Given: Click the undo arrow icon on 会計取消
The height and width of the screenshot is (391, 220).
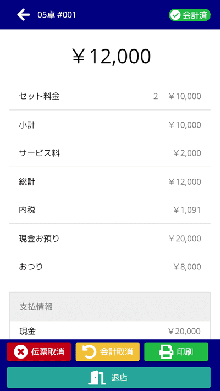Looking at the screenshot, I should coord(89,352).
